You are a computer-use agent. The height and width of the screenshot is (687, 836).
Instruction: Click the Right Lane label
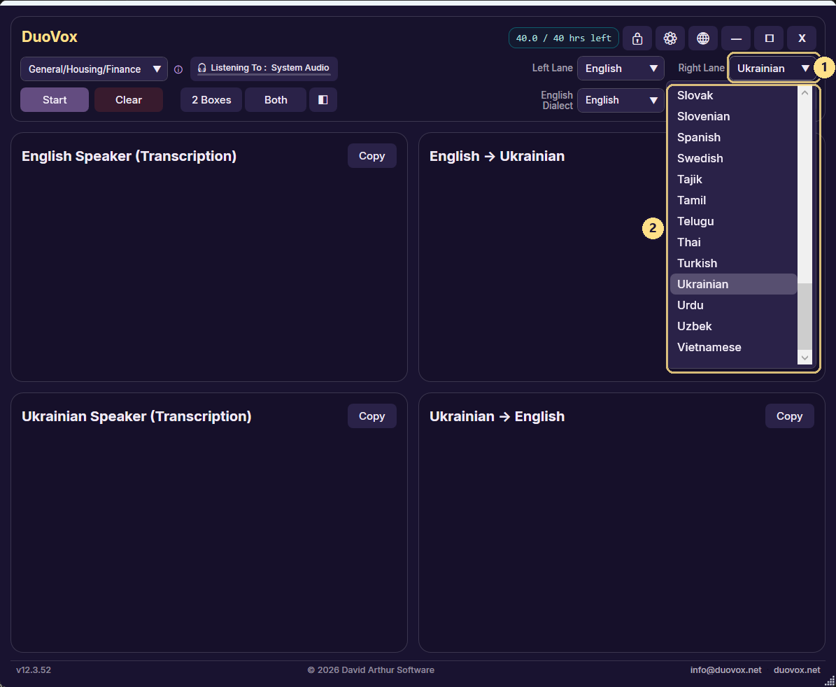click(x=701, y=68)
